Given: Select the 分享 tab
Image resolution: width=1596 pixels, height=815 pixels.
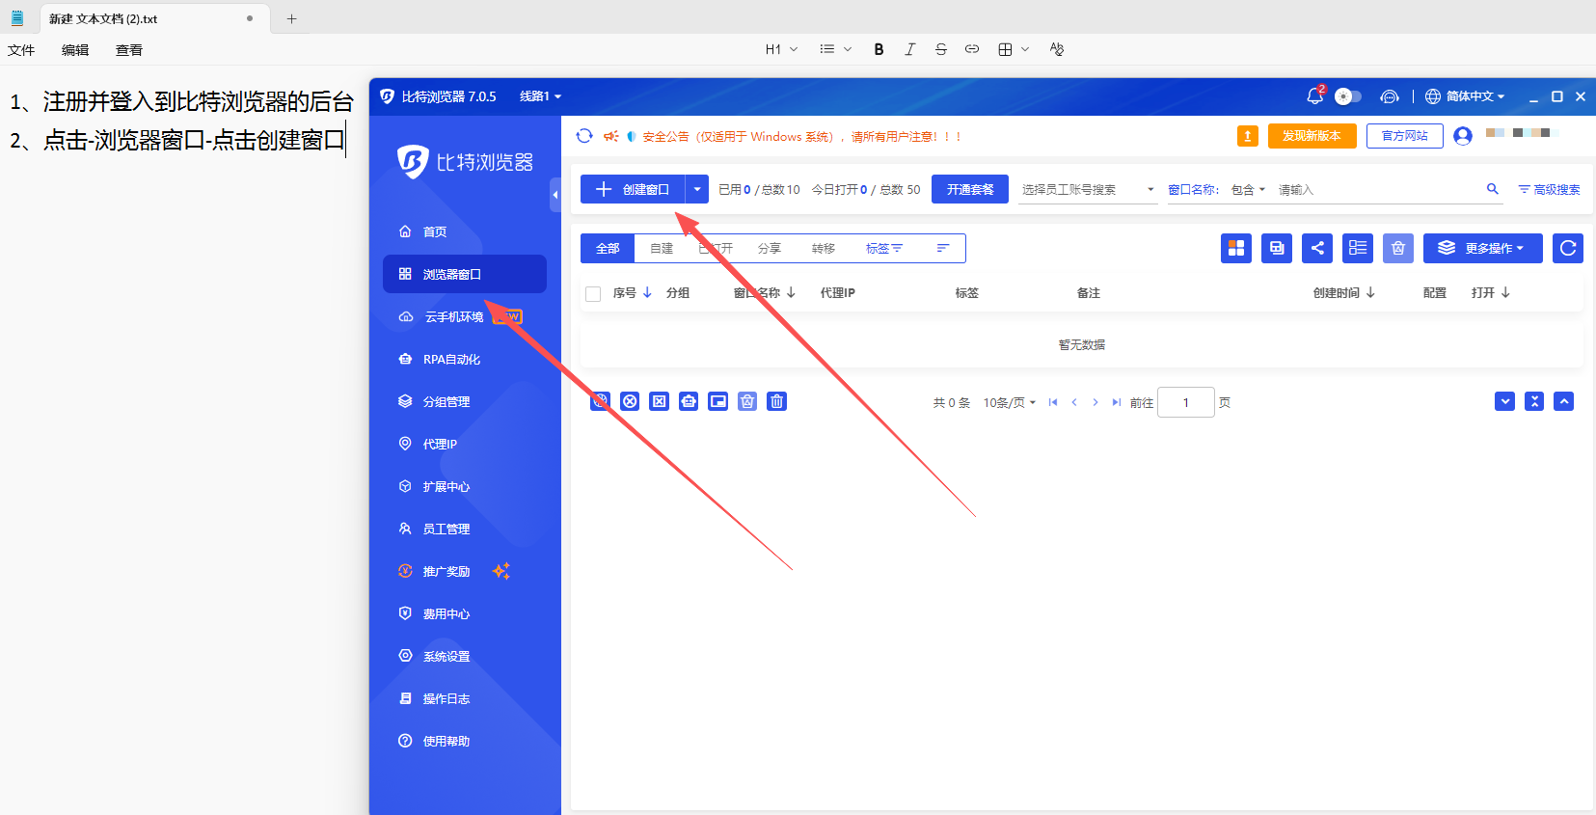Looking at the screenshot, I should [x=770, y=249].
